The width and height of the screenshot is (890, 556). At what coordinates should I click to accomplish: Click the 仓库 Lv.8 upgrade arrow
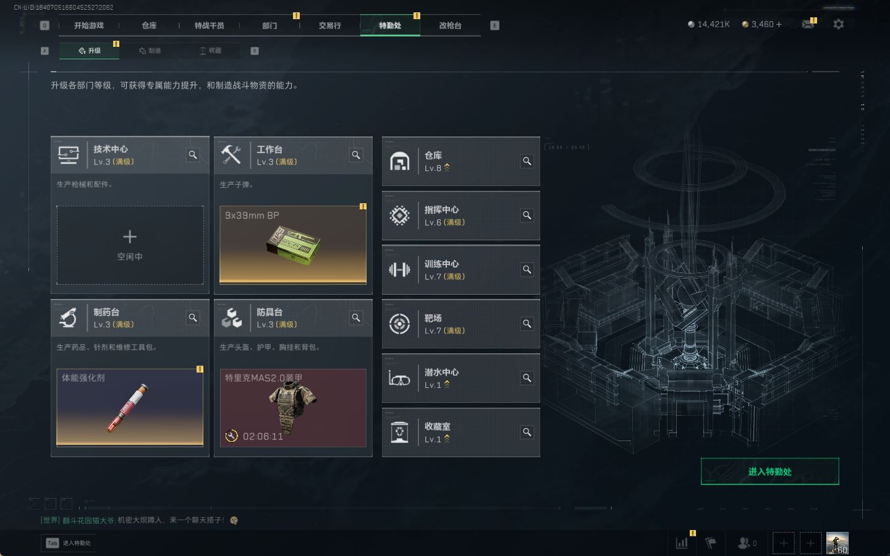tap(447, 167)
